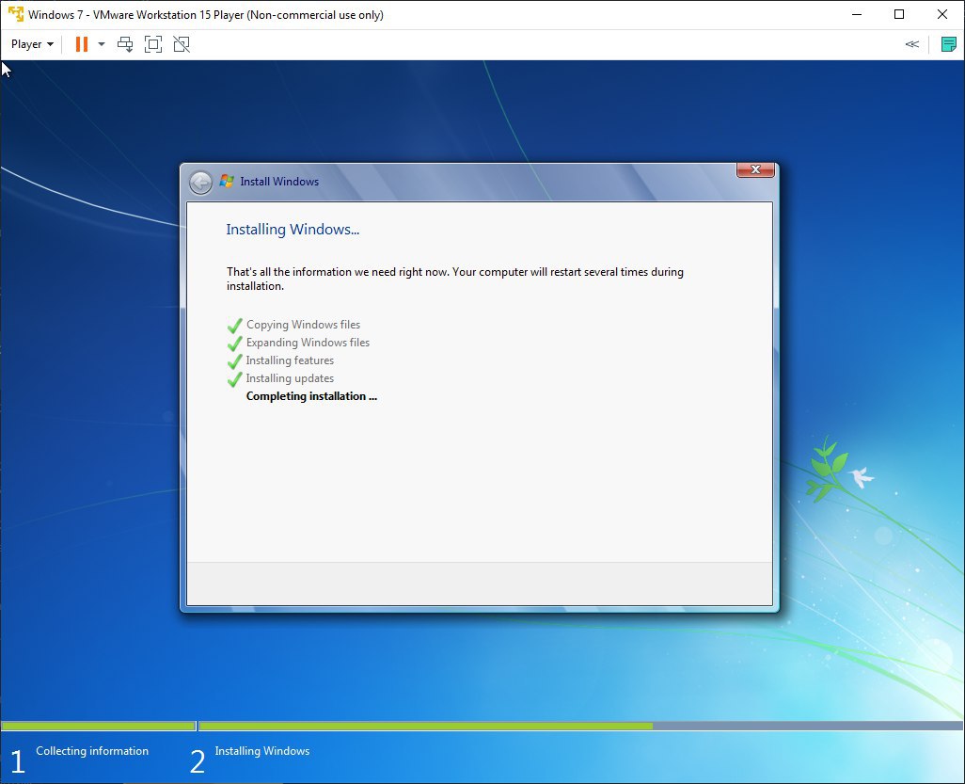Click the 'Collecting information' stage label
Image resolution: width=965 pixels, height=784 pixels.
(92, 751)
